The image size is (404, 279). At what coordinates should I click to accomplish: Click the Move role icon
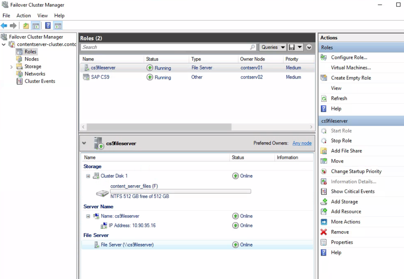[x=324, y=161]
